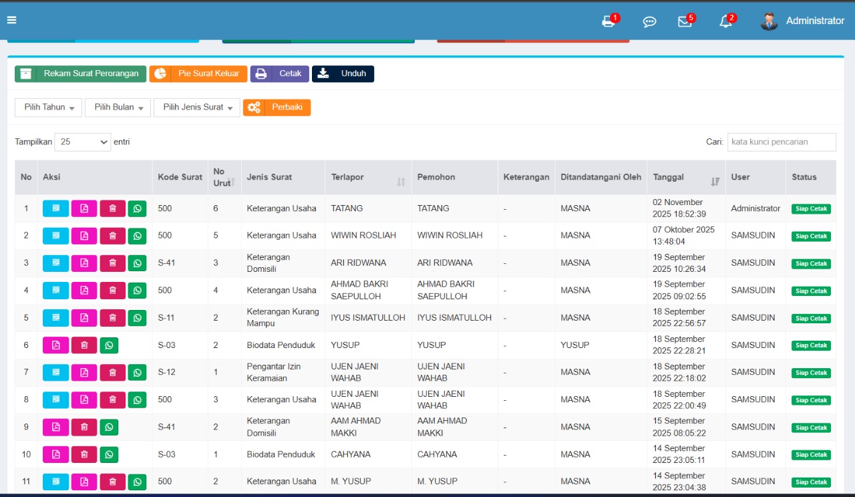Expand the Pilih Bulan dropdown
855x497 pixels.
pyautogui.click(x=118, y=108)
